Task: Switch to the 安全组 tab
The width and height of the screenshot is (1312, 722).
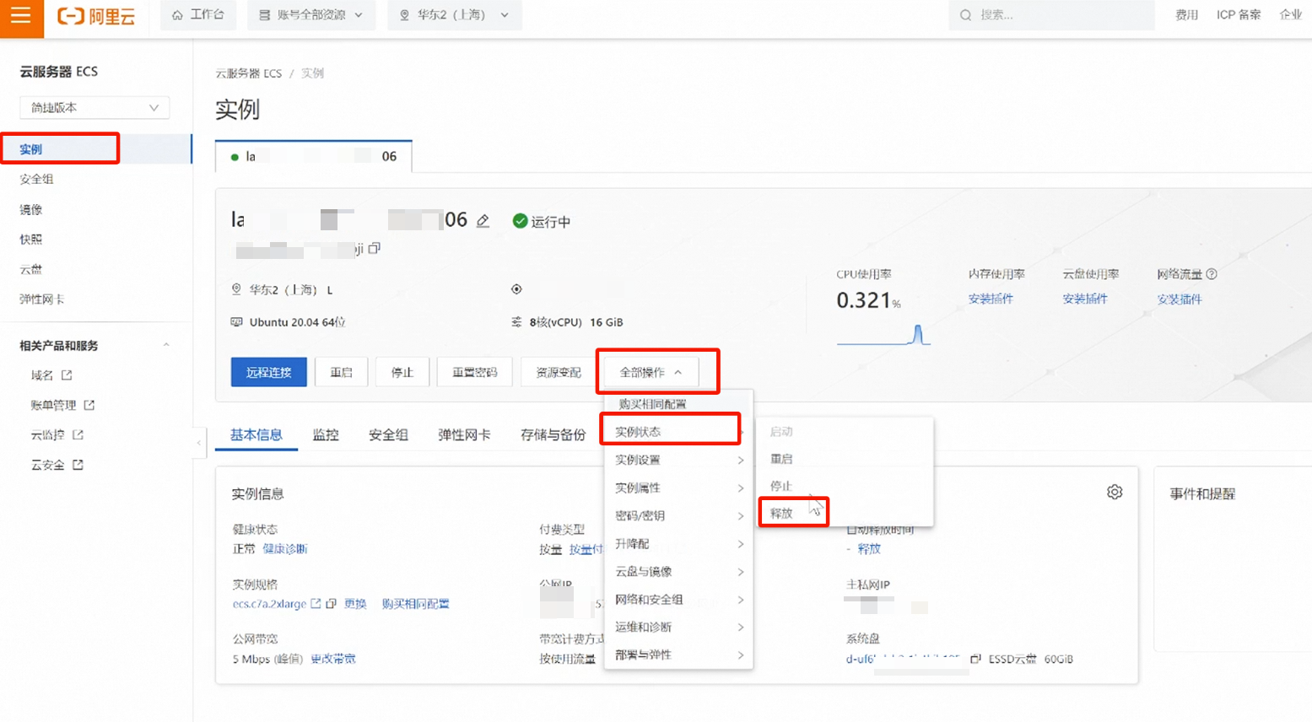Action: pyautogui.click(x=388, y=434)
